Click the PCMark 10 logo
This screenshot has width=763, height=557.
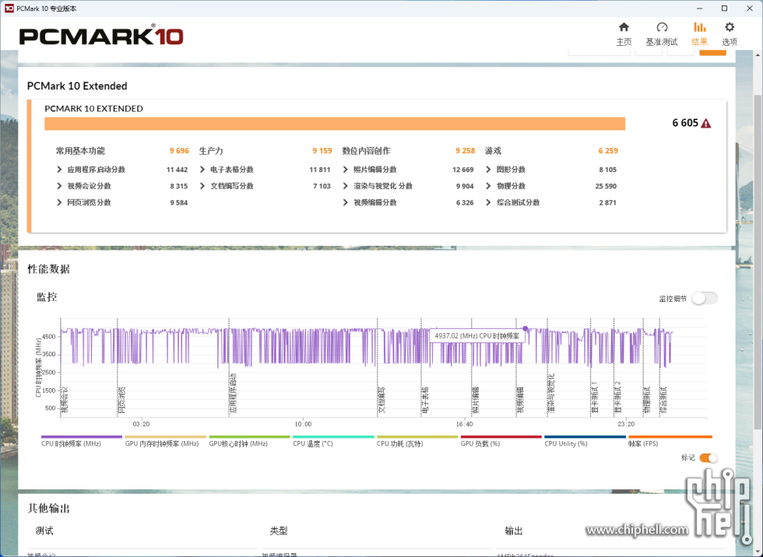(101, 36)
